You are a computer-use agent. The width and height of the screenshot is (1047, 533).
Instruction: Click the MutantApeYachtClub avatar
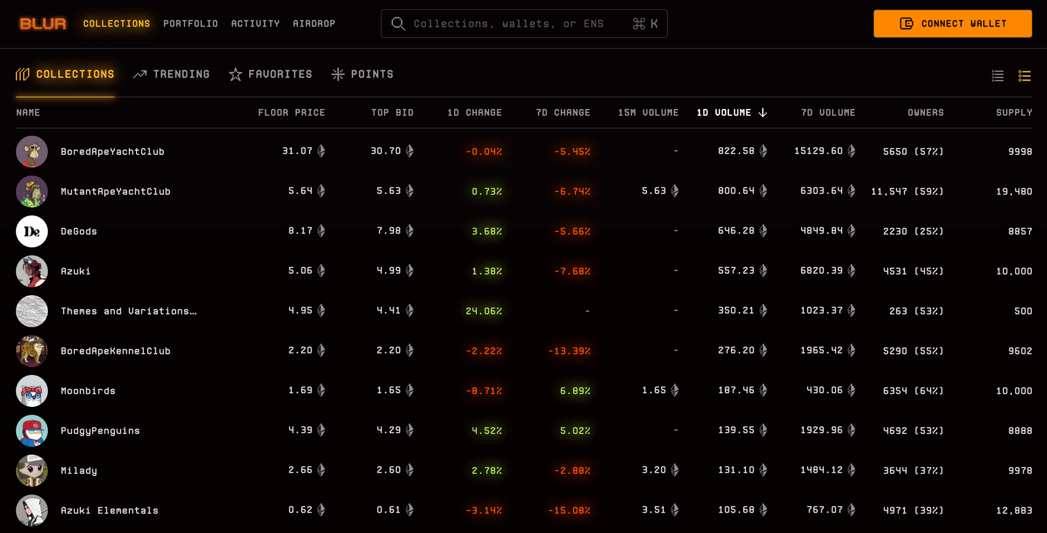32,192
